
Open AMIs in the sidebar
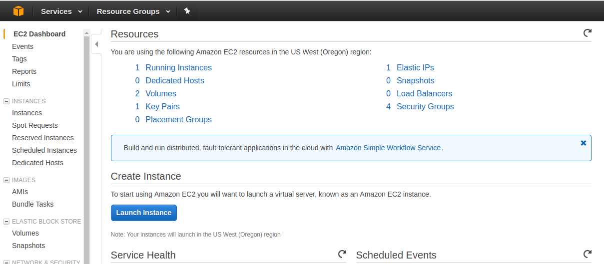click(20, 192)
